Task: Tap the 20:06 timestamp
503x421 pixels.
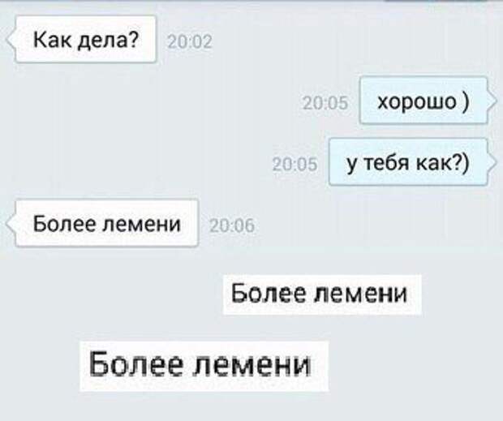Action: pos(232,226)
